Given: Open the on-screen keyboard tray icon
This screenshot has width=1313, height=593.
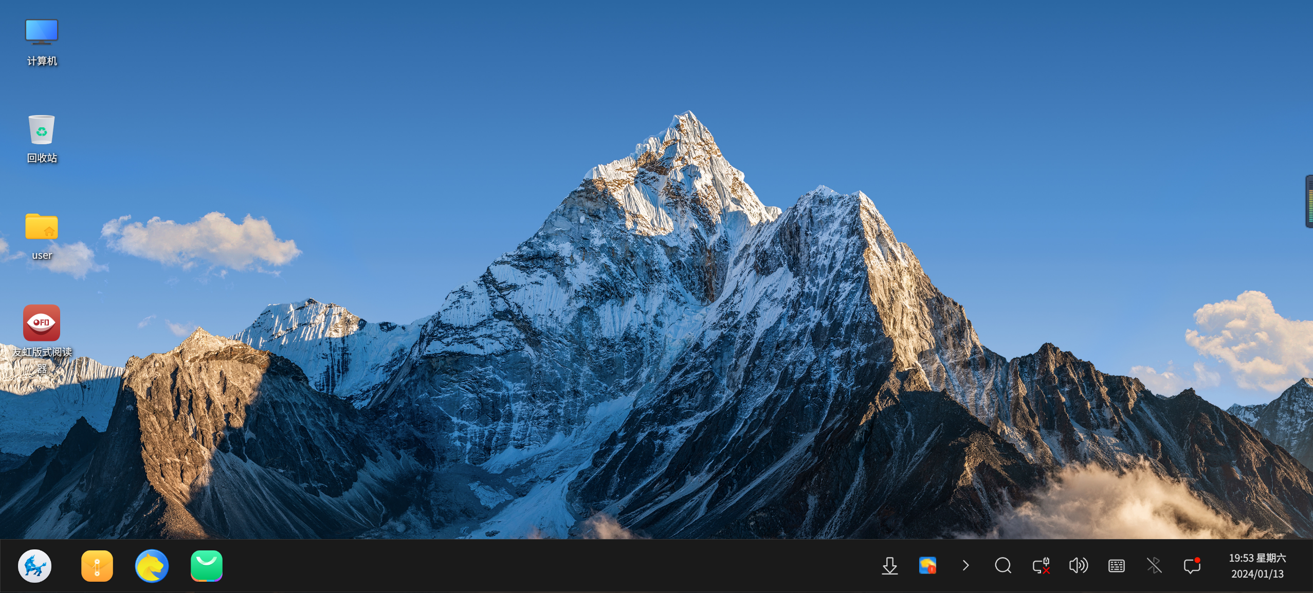Looking at the screenshot, I should 1117,566.
